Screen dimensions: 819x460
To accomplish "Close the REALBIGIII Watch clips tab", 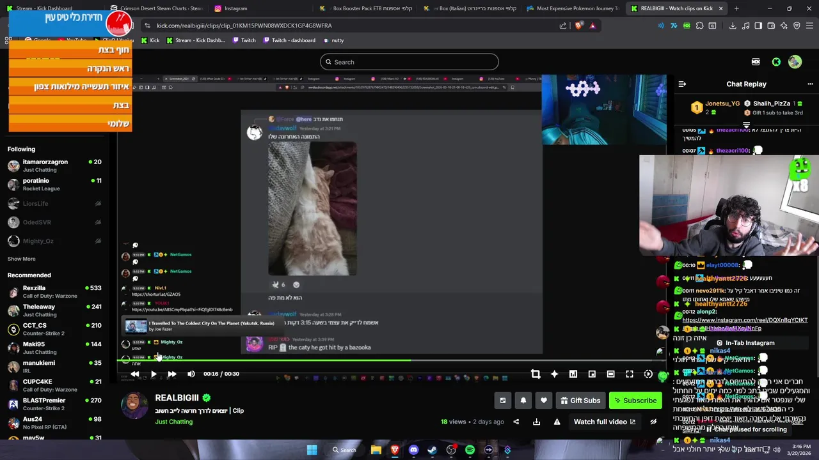I will (x=720, y=8).
